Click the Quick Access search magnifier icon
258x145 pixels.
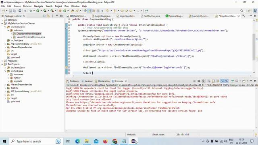pos(241,11)
